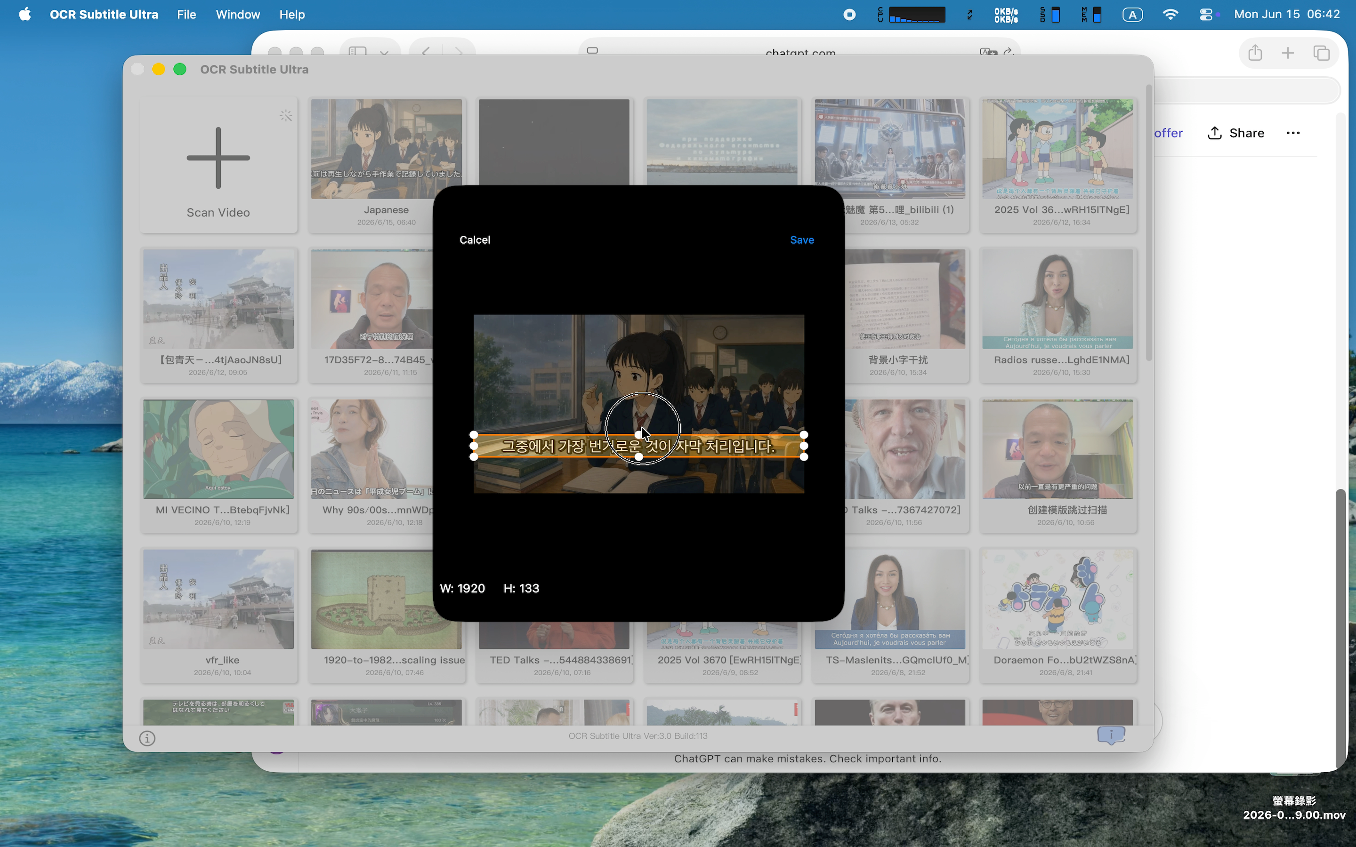1356x847 pixels.
Task: Open the Help menu
Action: coord(292,14)
